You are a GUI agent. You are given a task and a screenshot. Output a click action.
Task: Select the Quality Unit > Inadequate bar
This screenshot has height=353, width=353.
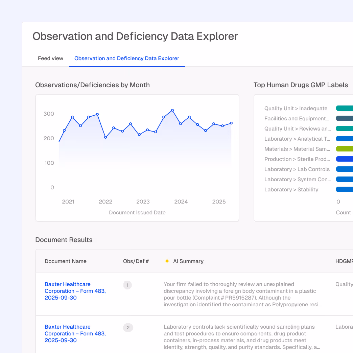[344, 108]
